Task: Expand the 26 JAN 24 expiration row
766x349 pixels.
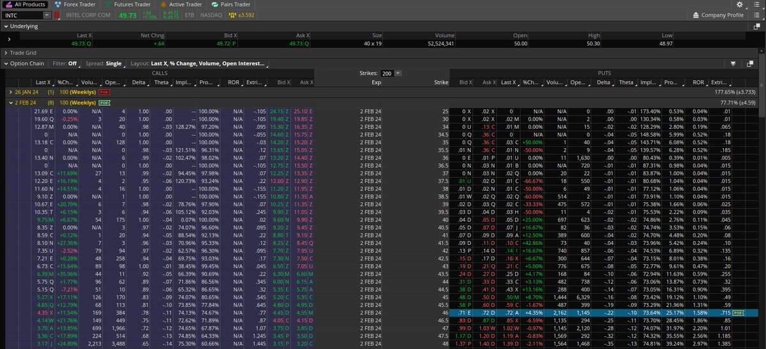Action: pos(10,92)
